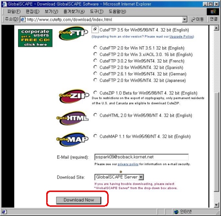The width and height of the screenshot is (221, 216).
Task: Open the 파일(F) menu
Action: pos(14,12)
